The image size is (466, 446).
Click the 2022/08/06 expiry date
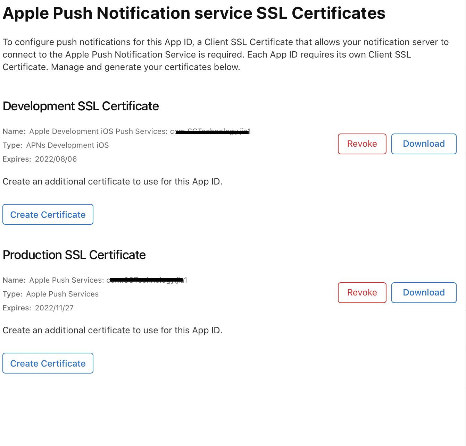coord(56,159)
